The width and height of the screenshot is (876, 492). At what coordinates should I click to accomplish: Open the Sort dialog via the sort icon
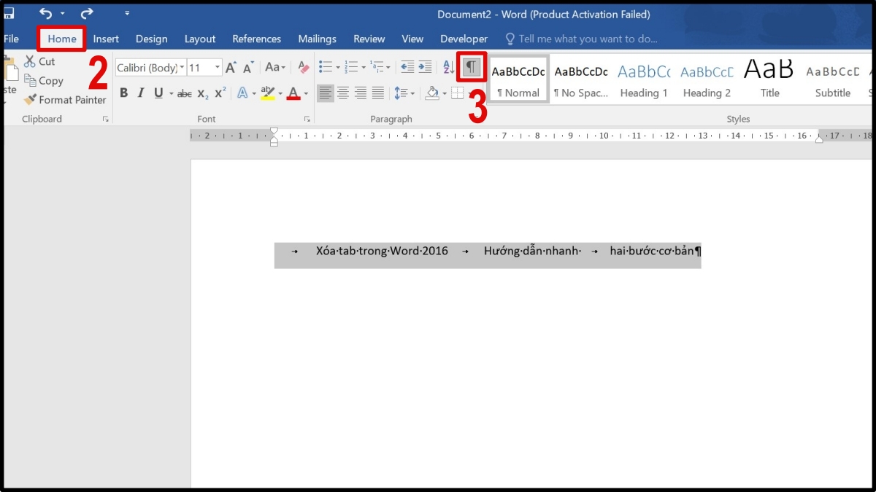pyautogui.click(x=447, y=66)
